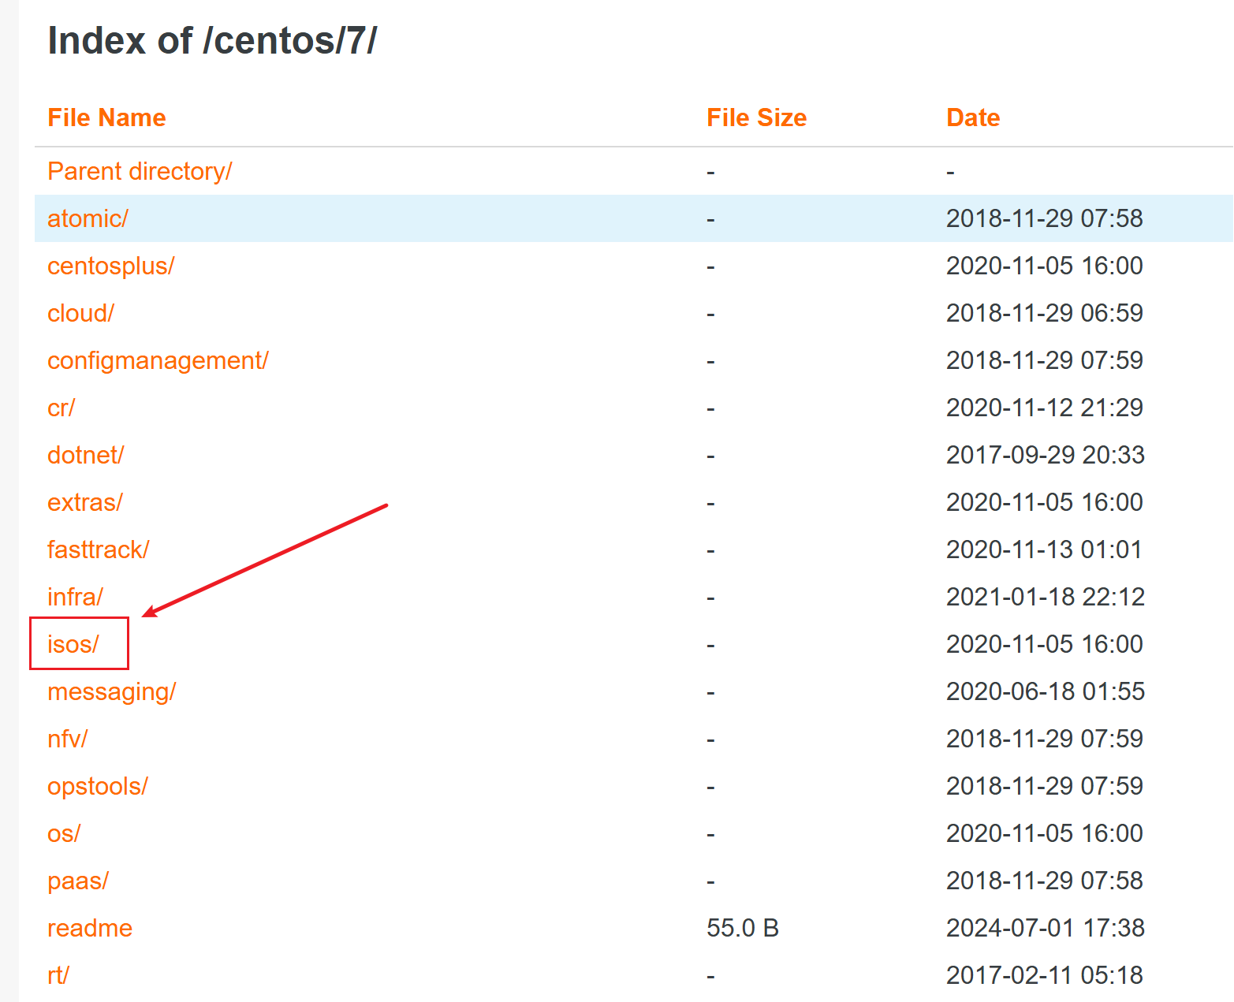Sort by File Name column header
Screen dimensions: 1234x1002
pyautogui.click(x=106, y=117)
